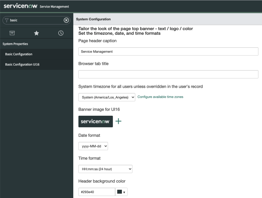The height and width of the screenshot is (198, 262).
Task: Switch to the Favorites star tab
Action: (x=36, y=33)
